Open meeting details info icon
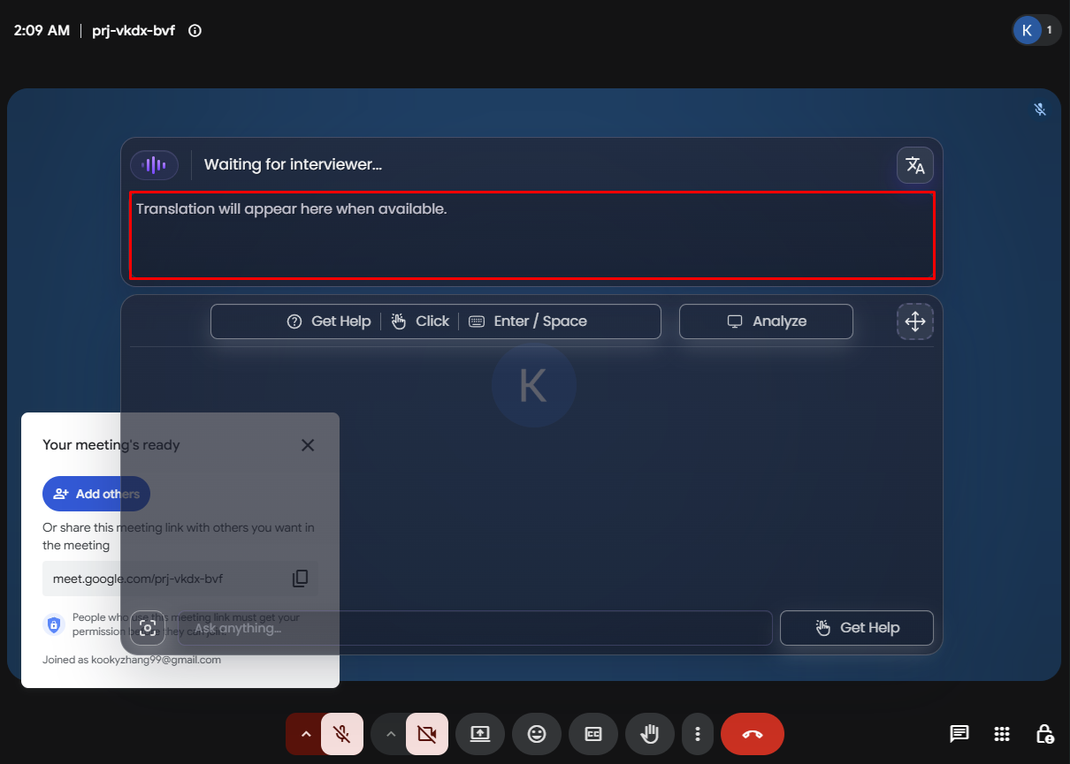The image size is (1070, 764). pyautogui.click(x=195, y=31)
